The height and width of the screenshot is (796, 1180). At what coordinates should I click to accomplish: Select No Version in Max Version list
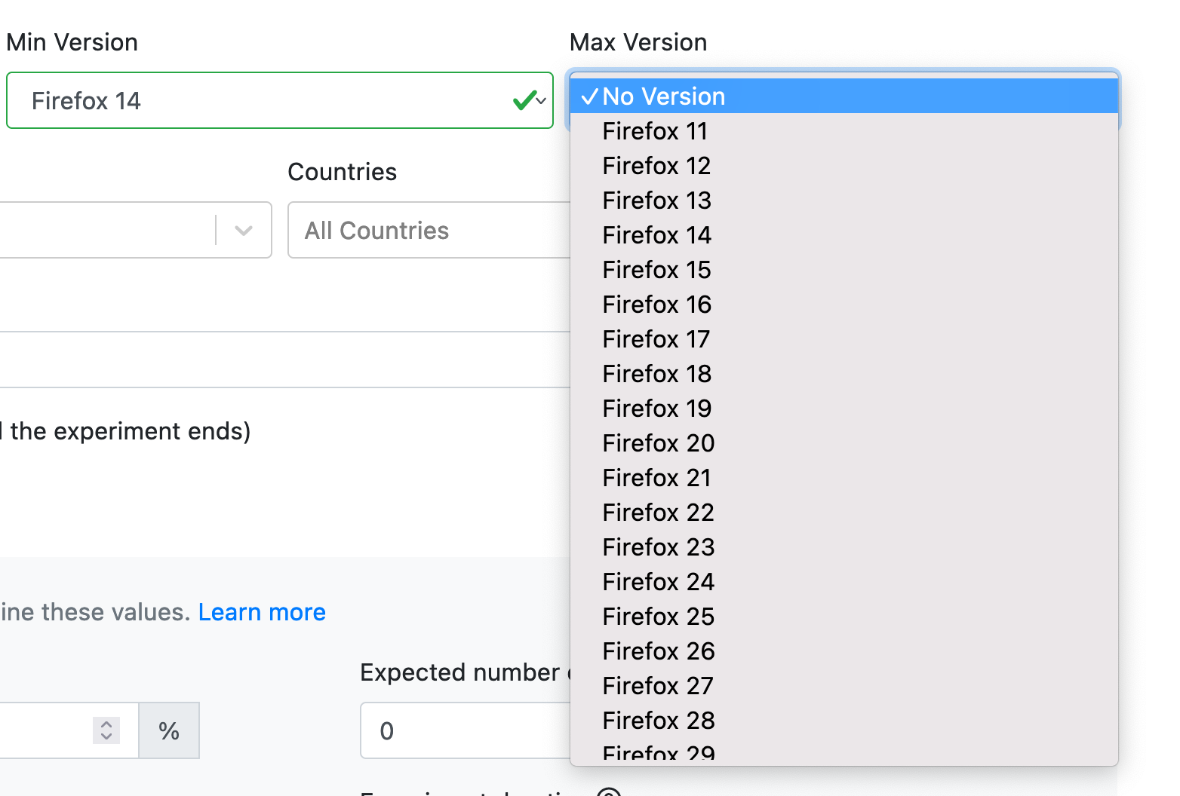click(844, 96)
